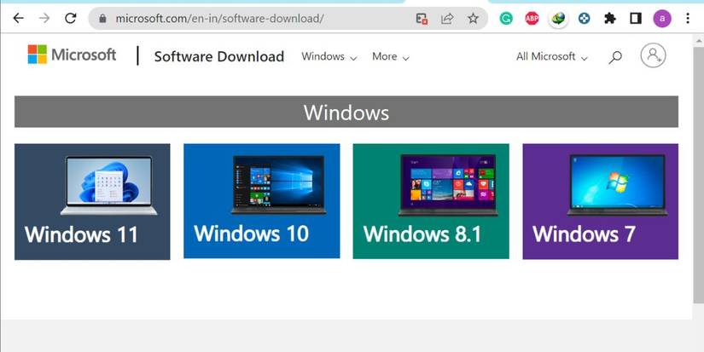Open the Windows 7 download tile
This screenshot has height=352, width=704.
(600, 201)
